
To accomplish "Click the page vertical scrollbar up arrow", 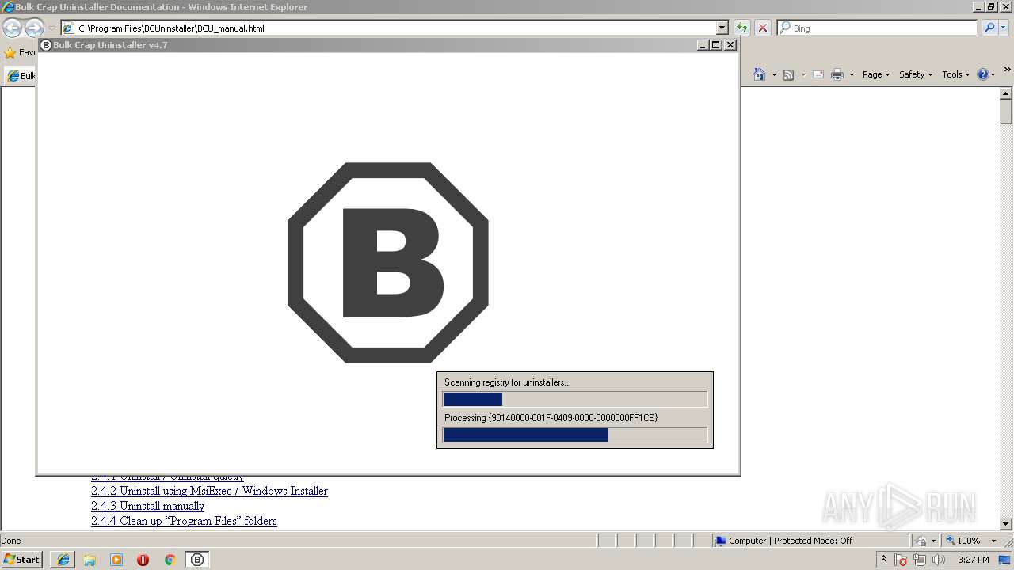I will (1006, 93).
